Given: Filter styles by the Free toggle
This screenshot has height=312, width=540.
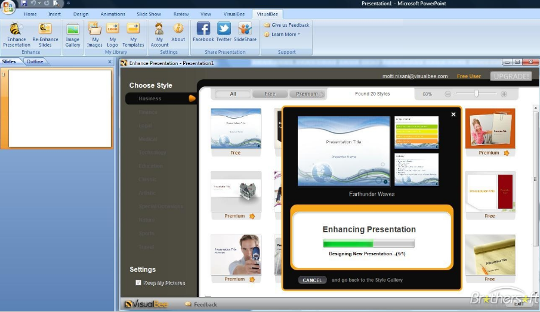Looking at the screenshot, I should [x=270, y=94].
